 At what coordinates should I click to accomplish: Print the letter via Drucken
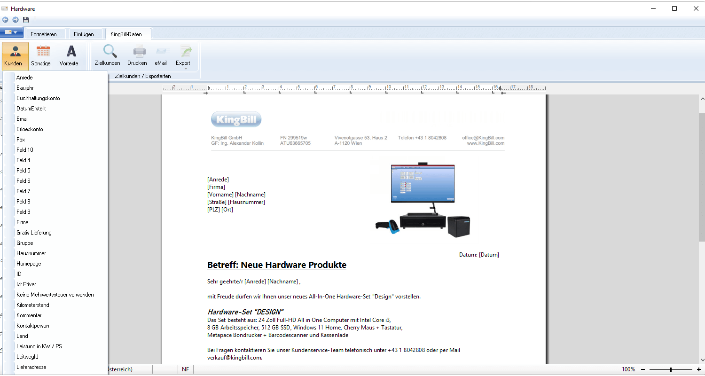(x=137, y=55)
